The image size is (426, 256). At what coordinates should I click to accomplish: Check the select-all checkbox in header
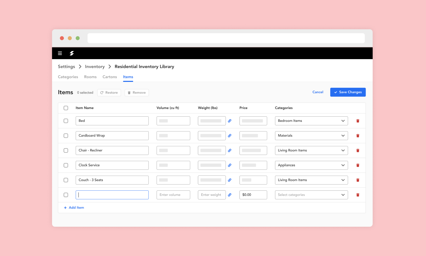[66, 108]
